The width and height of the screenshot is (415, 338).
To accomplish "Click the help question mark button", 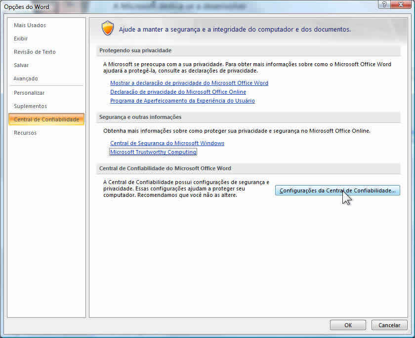I will tap(384, 4).
